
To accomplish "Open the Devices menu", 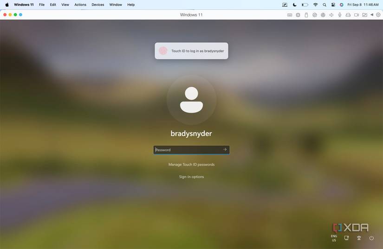I will tap(98, 5).
